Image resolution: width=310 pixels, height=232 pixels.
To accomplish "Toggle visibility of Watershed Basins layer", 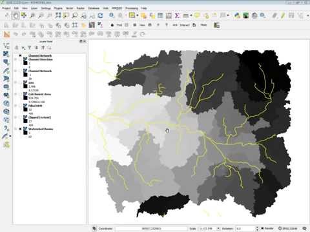I will point(20,129).
